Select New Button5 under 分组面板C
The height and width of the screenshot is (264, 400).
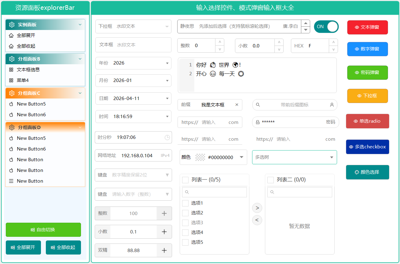[45, 104]
